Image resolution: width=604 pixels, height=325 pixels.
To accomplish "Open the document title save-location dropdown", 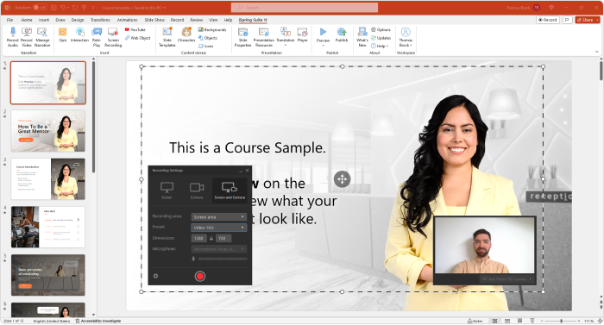I will pos(165,7).
